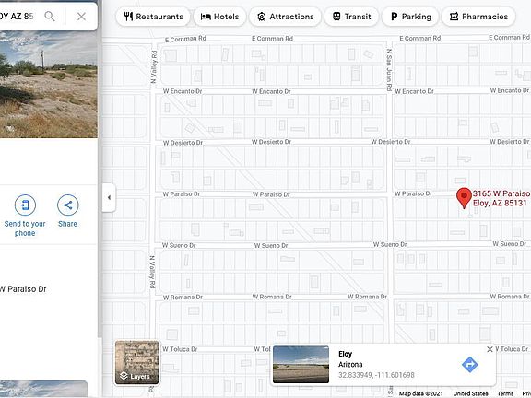The image size is (531, 398).
Task: Filter map by Pharmacies
Action: point(478,17)
